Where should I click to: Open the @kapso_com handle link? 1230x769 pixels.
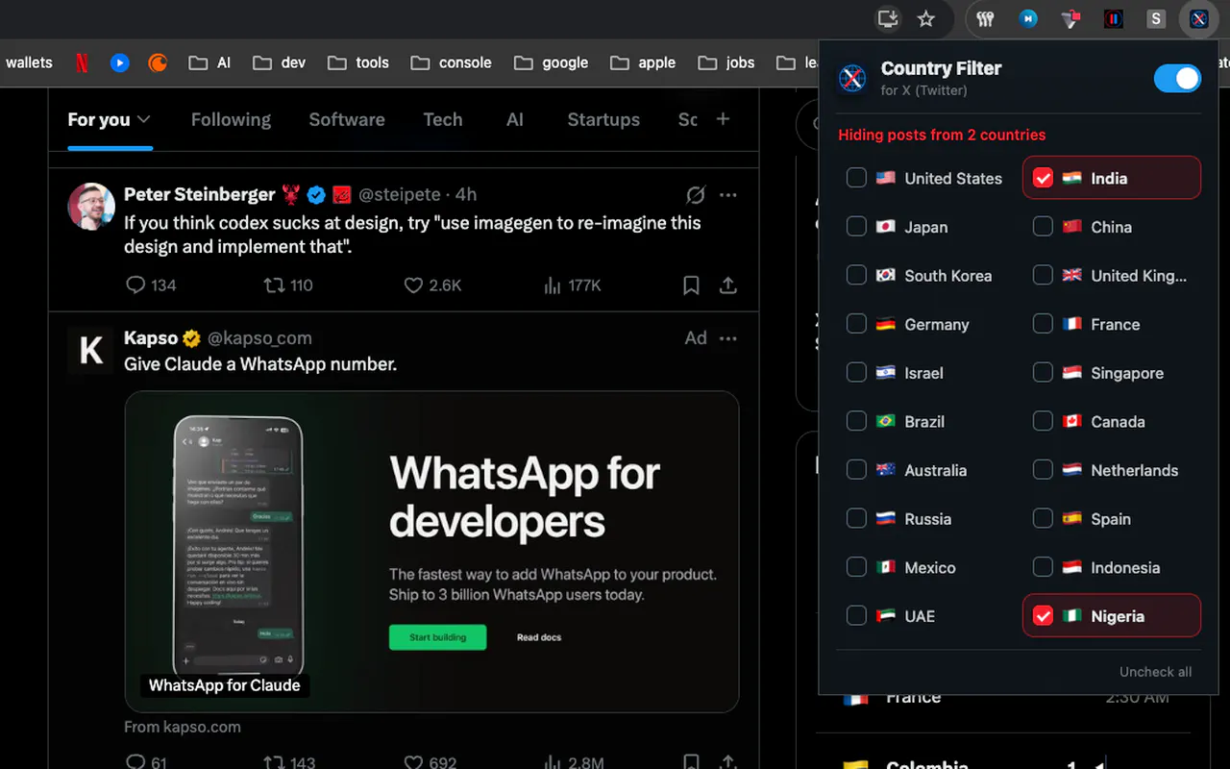click(259, 338)
